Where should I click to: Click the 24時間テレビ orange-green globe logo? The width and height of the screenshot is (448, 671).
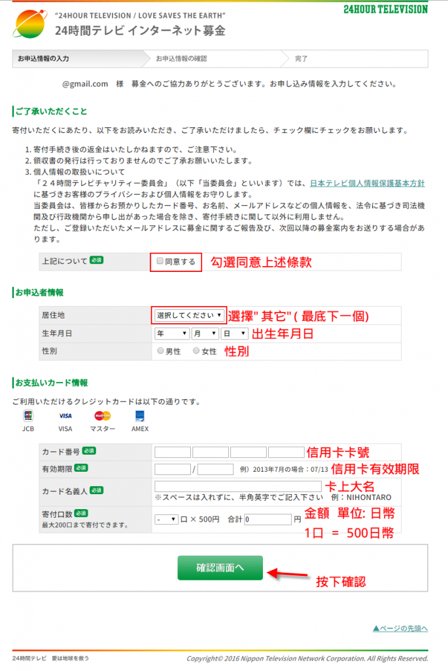pyautogui.click(x=29, y=24)
